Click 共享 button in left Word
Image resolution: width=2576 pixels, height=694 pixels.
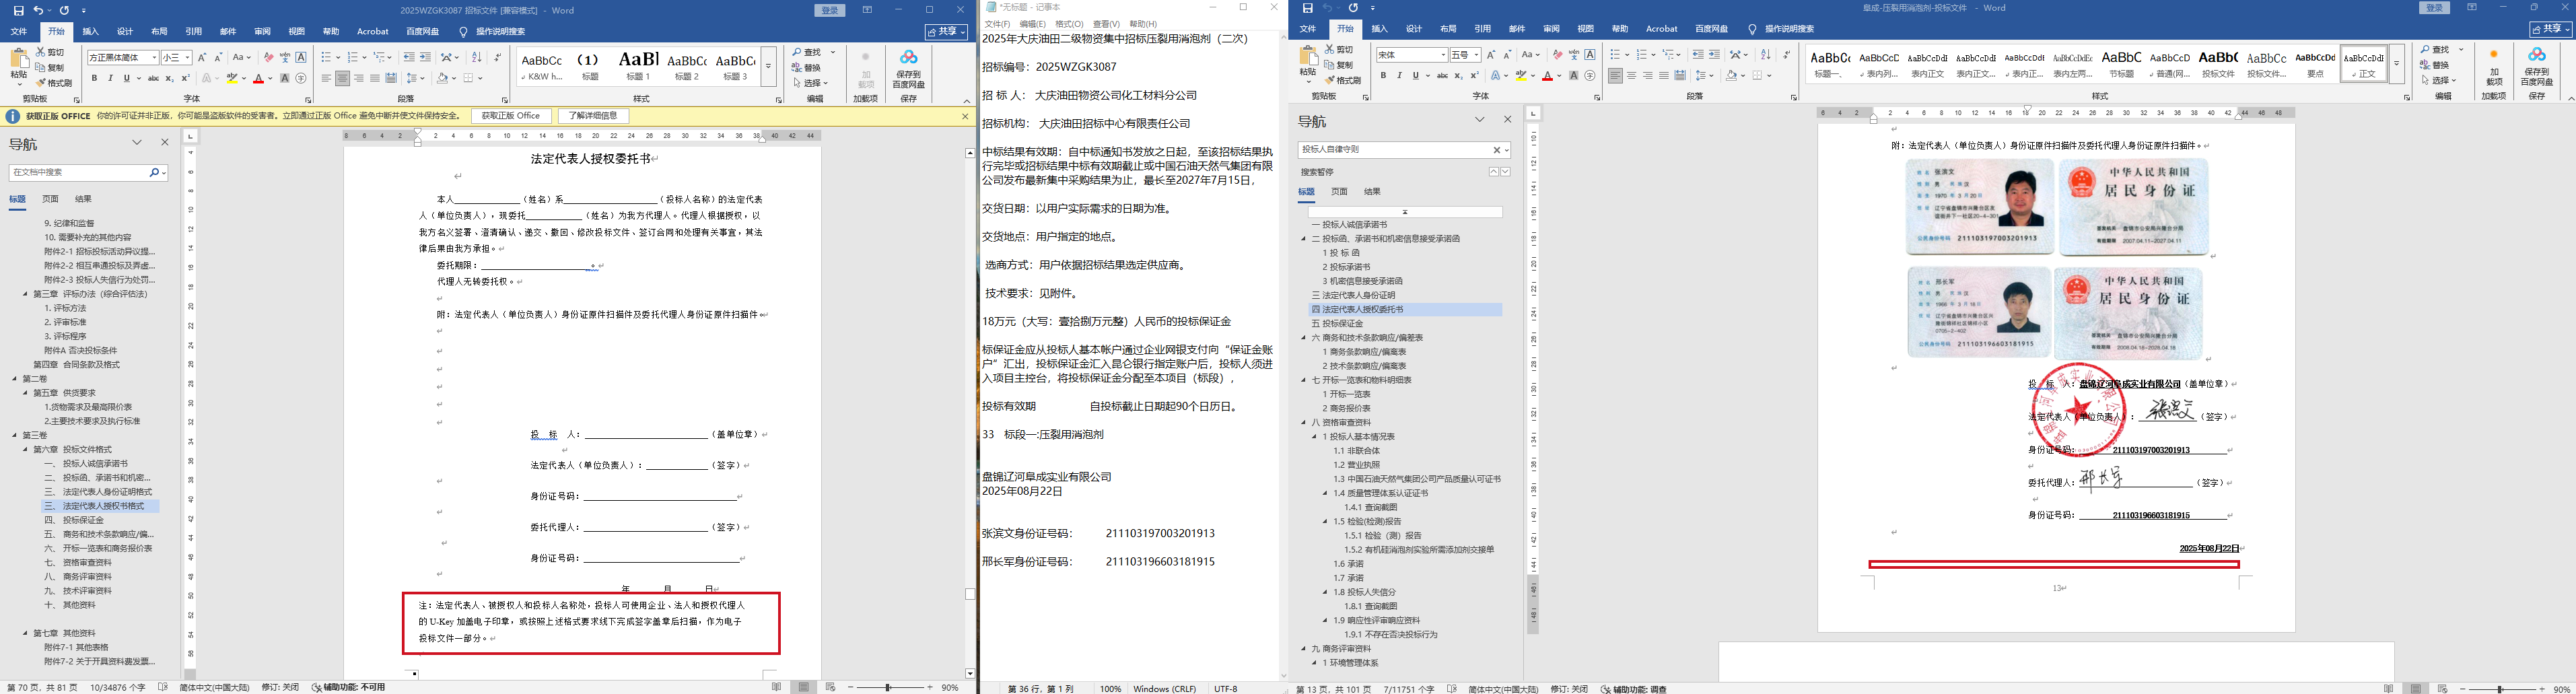click(x=947, y=32)
